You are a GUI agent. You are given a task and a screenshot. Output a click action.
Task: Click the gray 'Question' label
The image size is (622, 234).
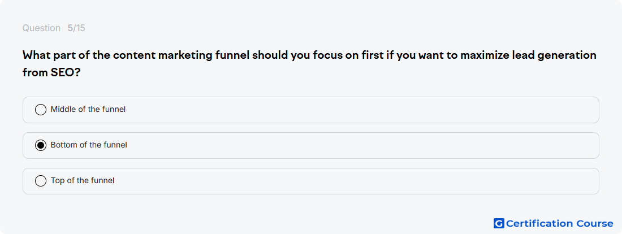click(x=41, y=28)
